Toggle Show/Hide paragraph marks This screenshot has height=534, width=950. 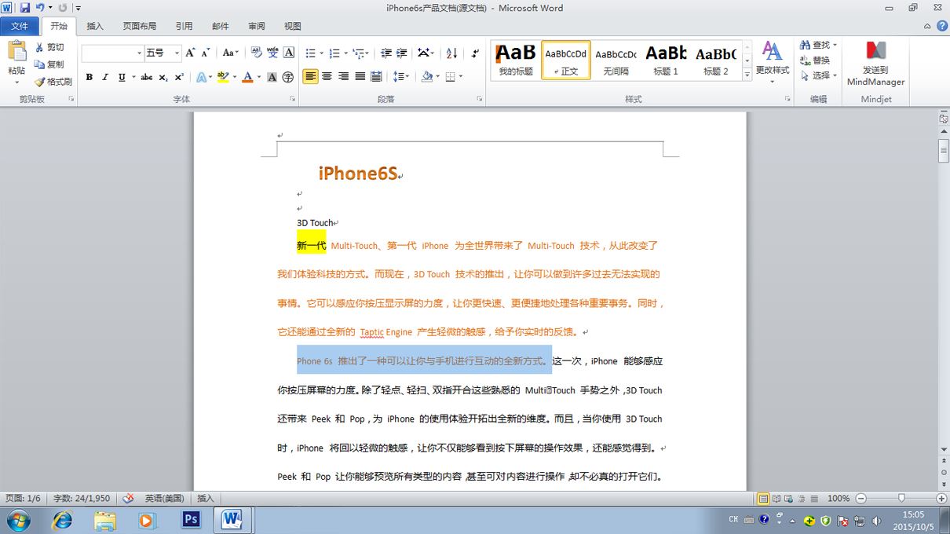[x=475, y=53]
